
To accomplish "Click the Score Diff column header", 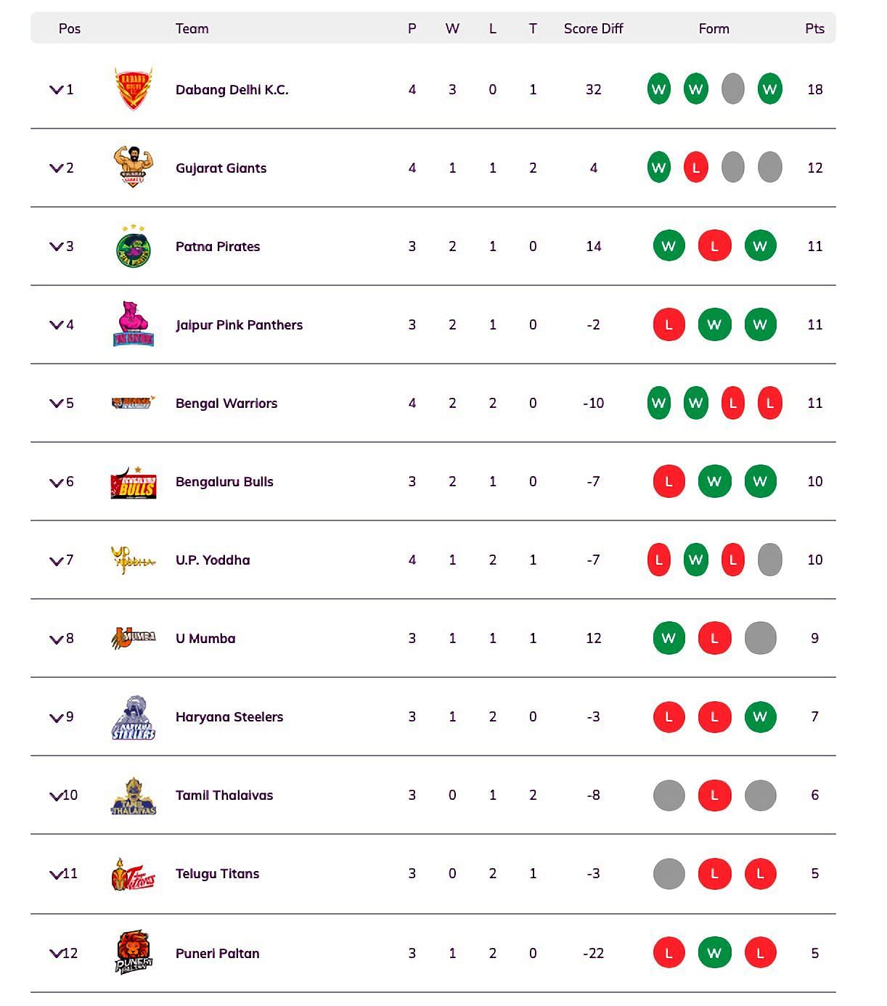I will [x=593, y=28].
